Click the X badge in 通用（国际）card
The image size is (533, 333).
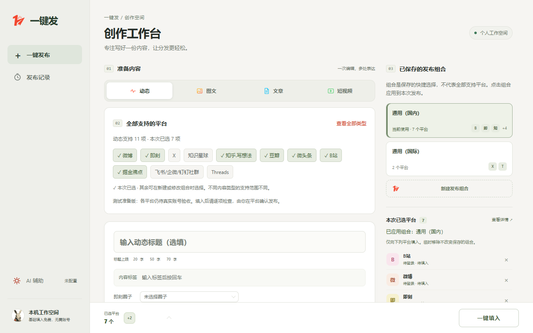tap(493, 166)
